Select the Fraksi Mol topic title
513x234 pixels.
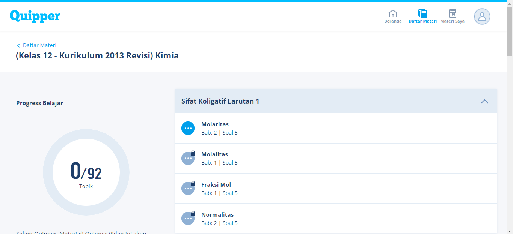coord(216,185)
